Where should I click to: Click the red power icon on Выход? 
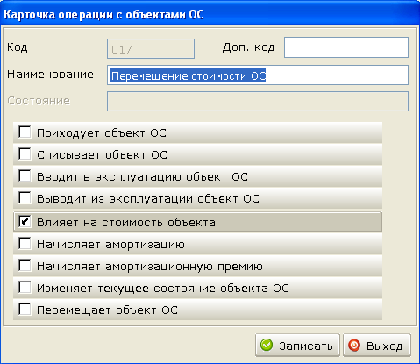(354, 345)
